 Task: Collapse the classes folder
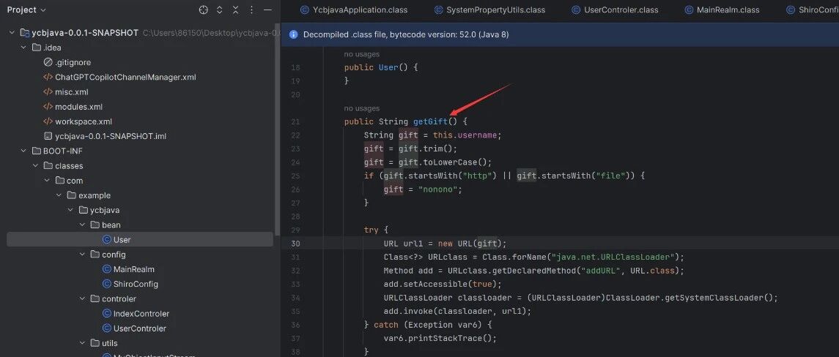pos(35,165)
